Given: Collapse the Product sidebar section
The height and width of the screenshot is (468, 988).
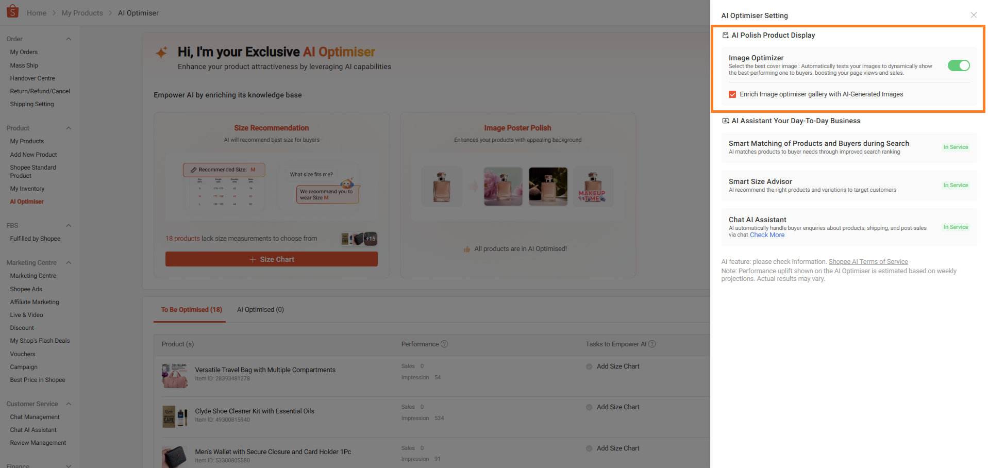Looking at the screenshot, I should (x=69, y=128).
